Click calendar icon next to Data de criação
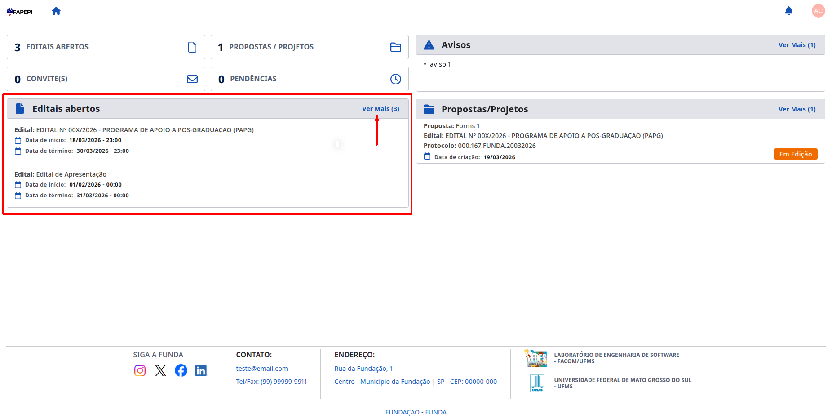Screen dimensions: 832x418 [x=427, y=156]
